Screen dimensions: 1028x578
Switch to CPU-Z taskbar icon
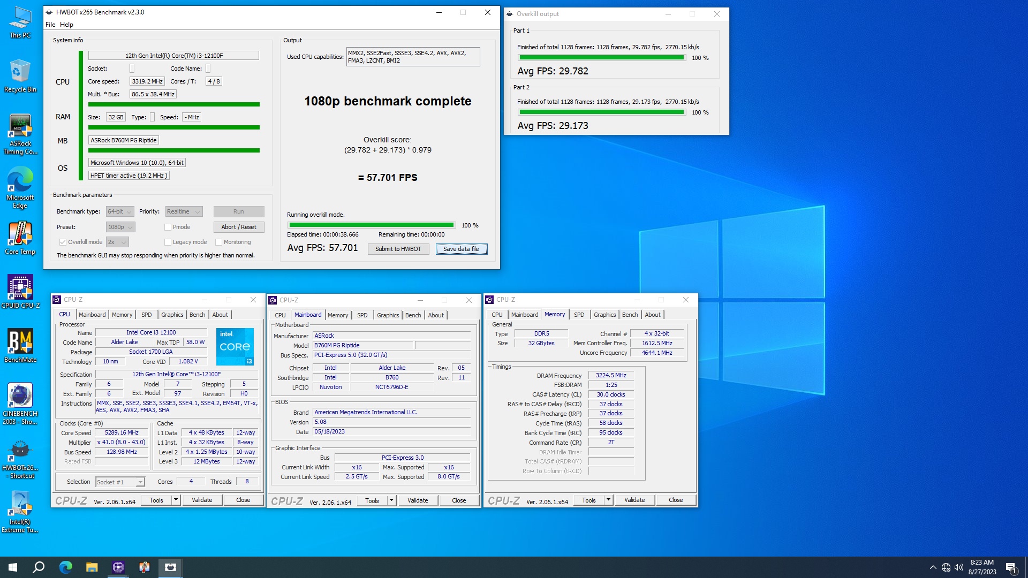point(118,567)
